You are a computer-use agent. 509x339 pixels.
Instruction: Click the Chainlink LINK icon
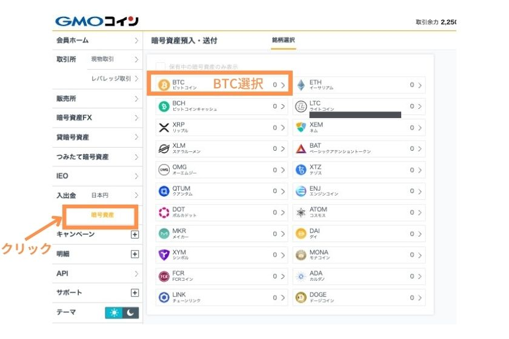[x=164, y=297]
